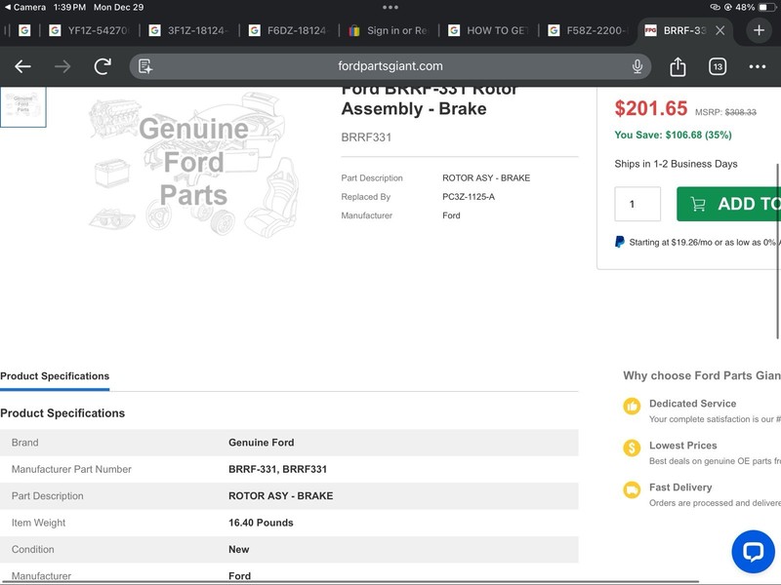Click the Dedicated Service thumbs-up icon
781x585 pixels.
(x=632, y=406)
